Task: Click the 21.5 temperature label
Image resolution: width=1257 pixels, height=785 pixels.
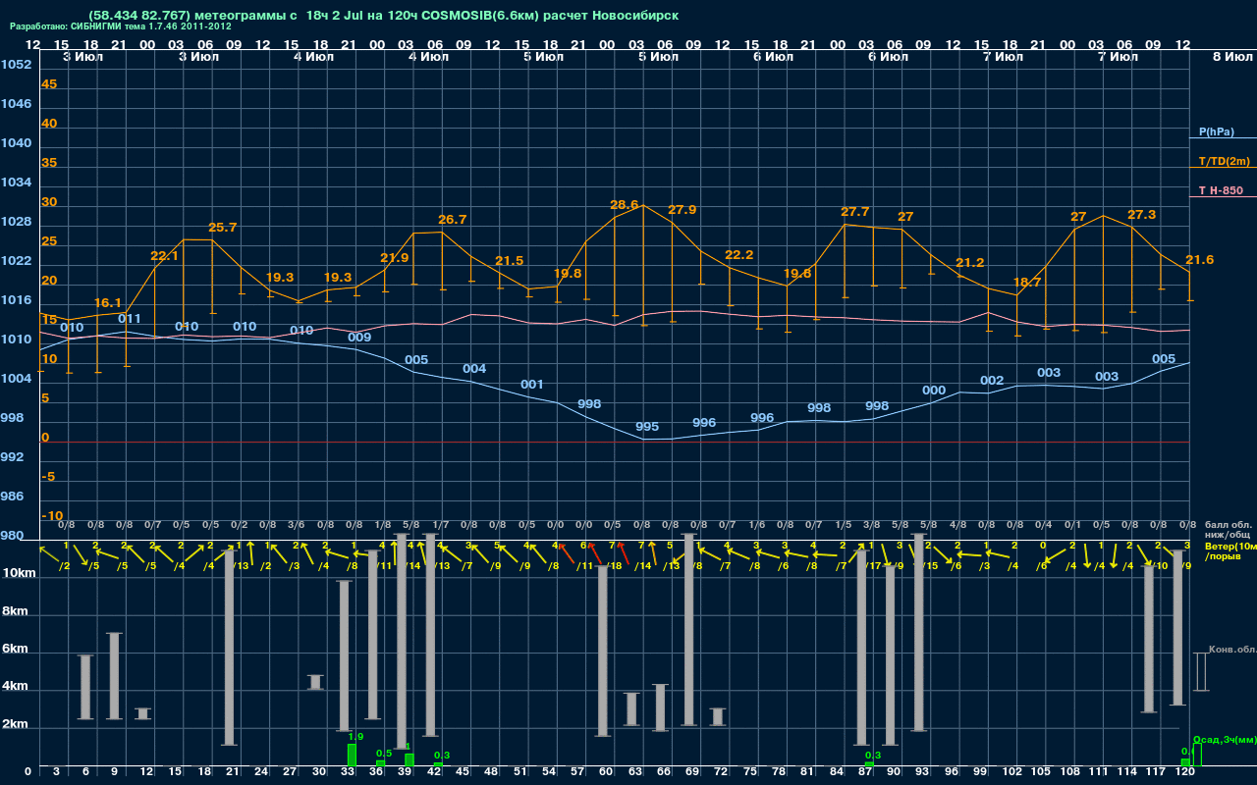Action: [509, 261]
